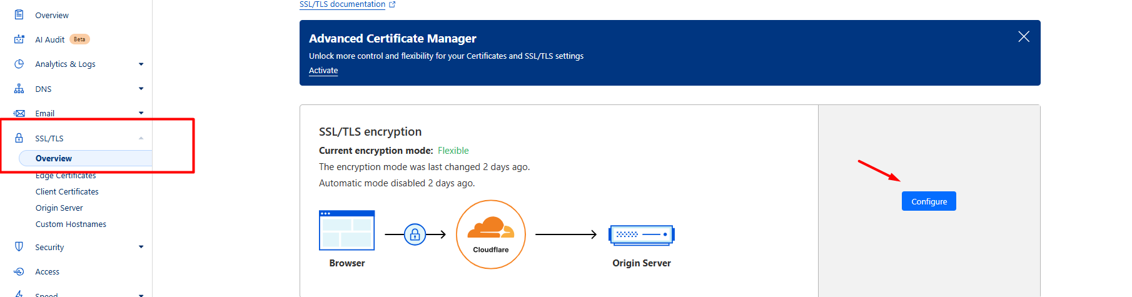Go to Origin Server page
Viewport: 1132px width, 297px height.
point(59,208)
